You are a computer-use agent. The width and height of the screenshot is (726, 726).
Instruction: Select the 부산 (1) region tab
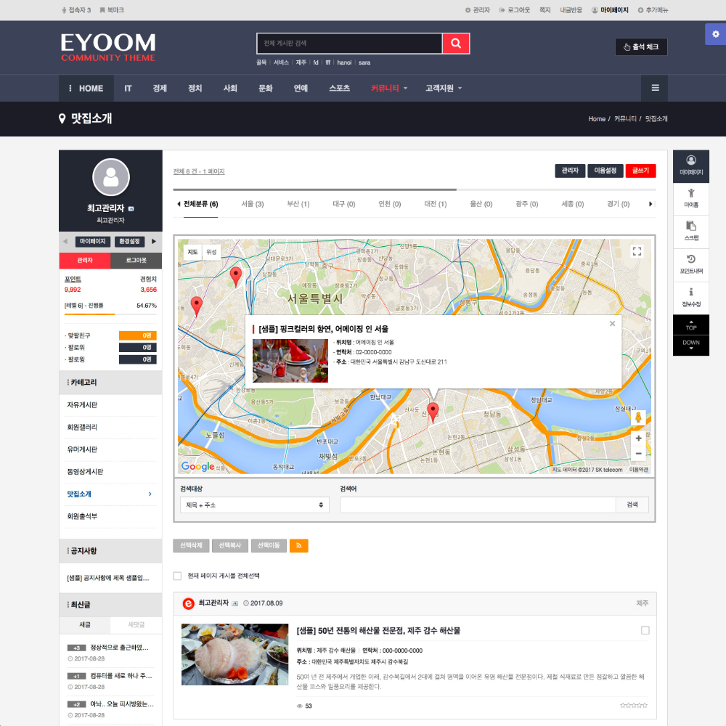[298, 204]
